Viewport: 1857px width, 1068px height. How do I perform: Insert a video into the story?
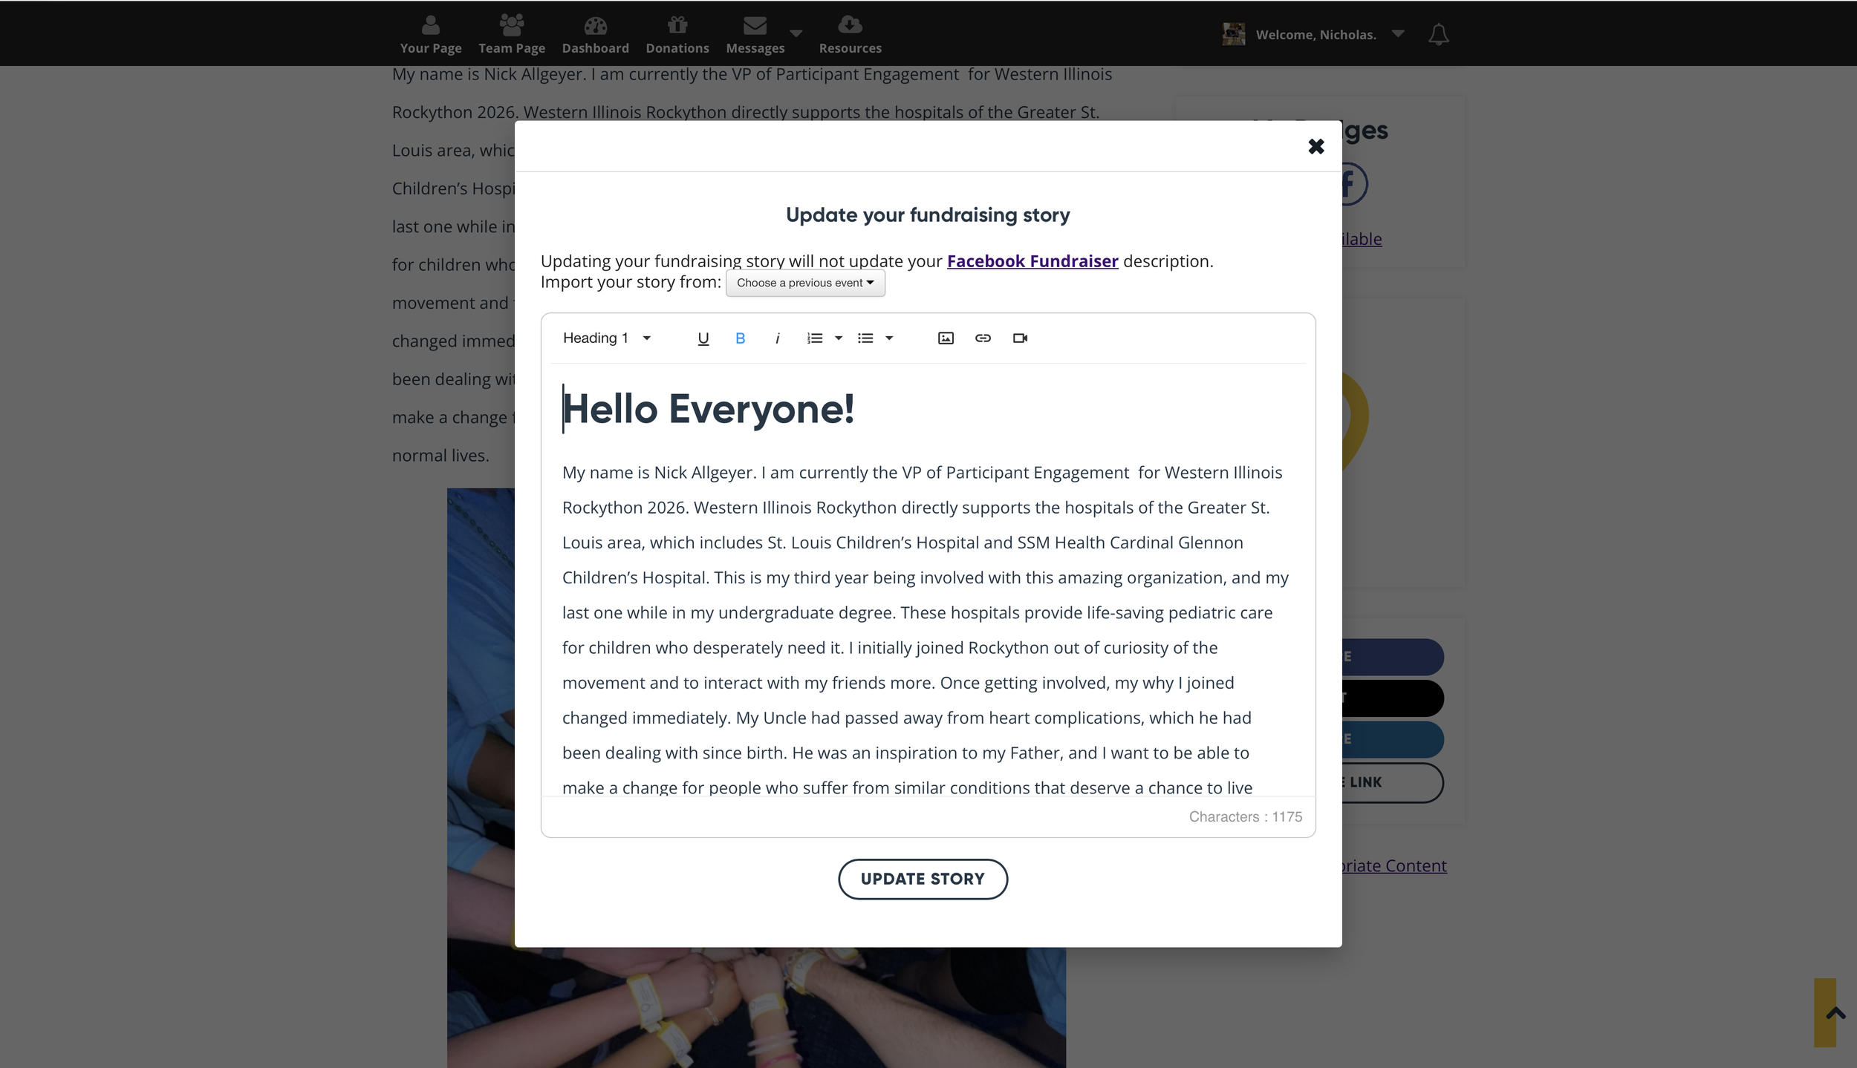point(1020,338)
